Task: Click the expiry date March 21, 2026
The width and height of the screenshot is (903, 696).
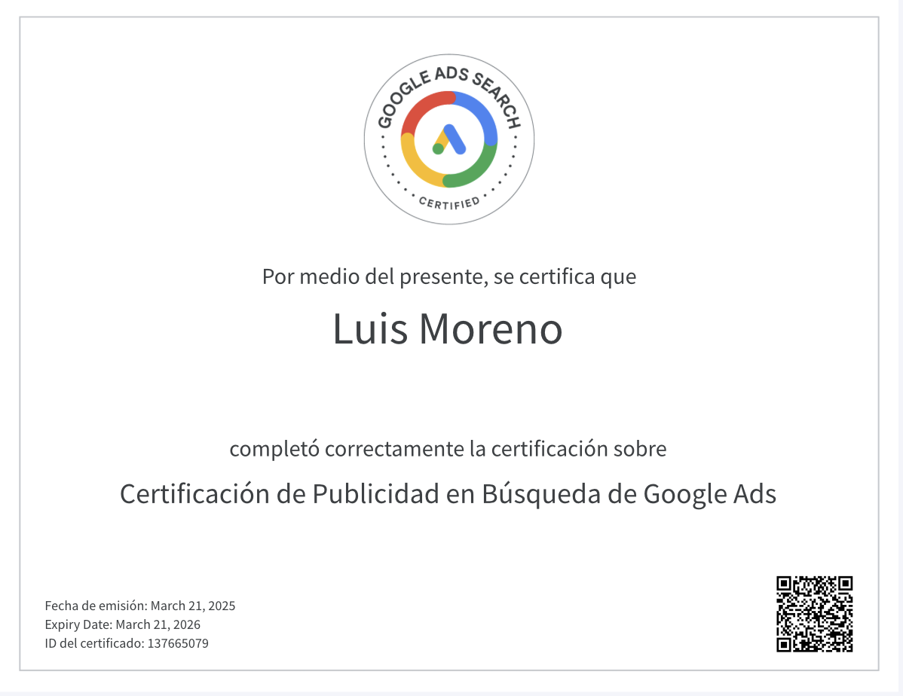Action: (158, 624)
